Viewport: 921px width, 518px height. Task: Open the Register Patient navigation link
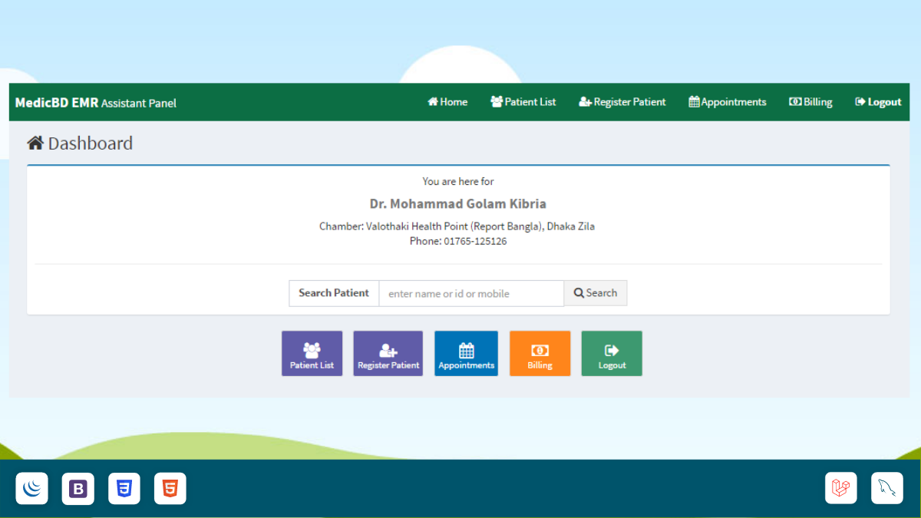click(x=622, y=101)
